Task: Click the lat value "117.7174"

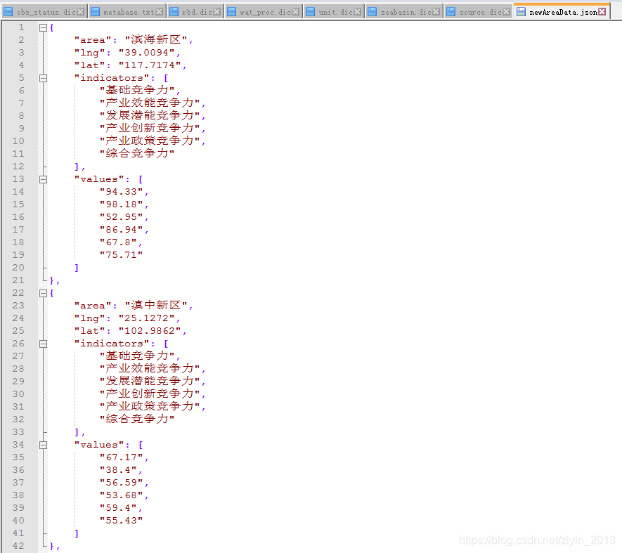Action: click(x=150, y=65)
